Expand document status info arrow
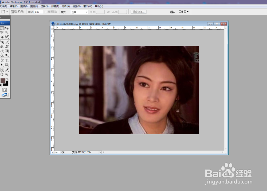 [100, 152]
